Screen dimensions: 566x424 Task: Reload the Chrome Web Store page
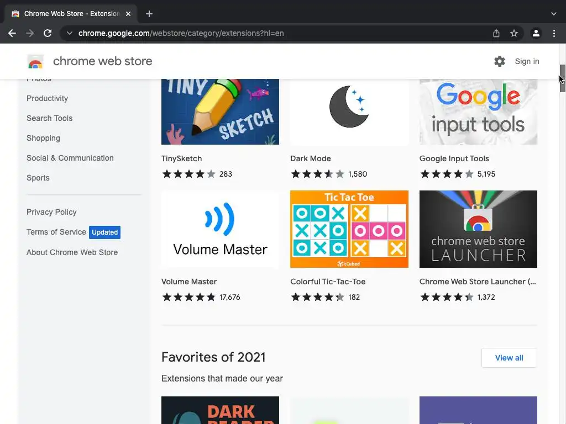point(48,33)
